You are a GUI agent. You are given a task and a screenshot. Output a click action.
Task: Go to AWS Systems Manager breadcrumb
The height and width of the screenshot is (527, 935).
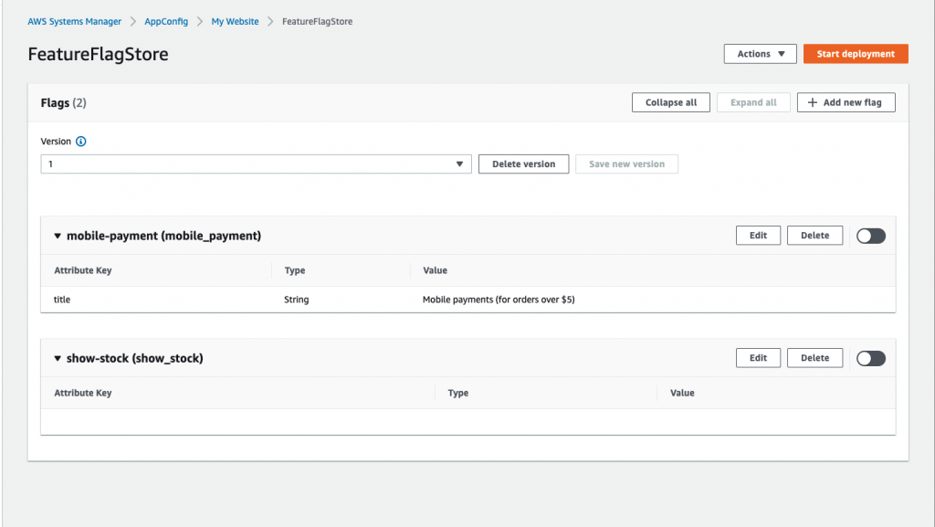pyautogui.click(x=75, y=21)
